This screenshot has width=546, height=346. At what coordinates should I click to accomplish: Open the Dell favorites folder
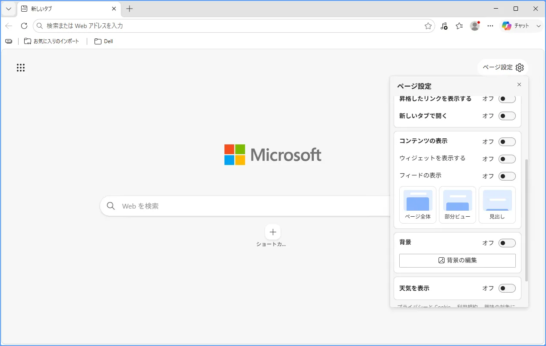coord(104,41)
